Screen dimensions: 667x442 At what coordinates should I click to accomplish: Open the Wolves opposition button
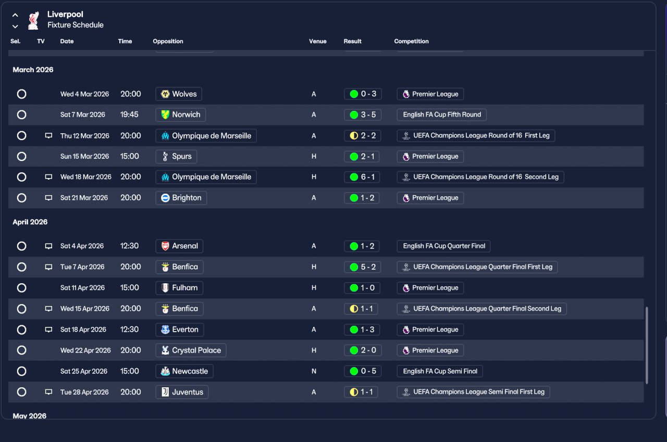[179, 94]
